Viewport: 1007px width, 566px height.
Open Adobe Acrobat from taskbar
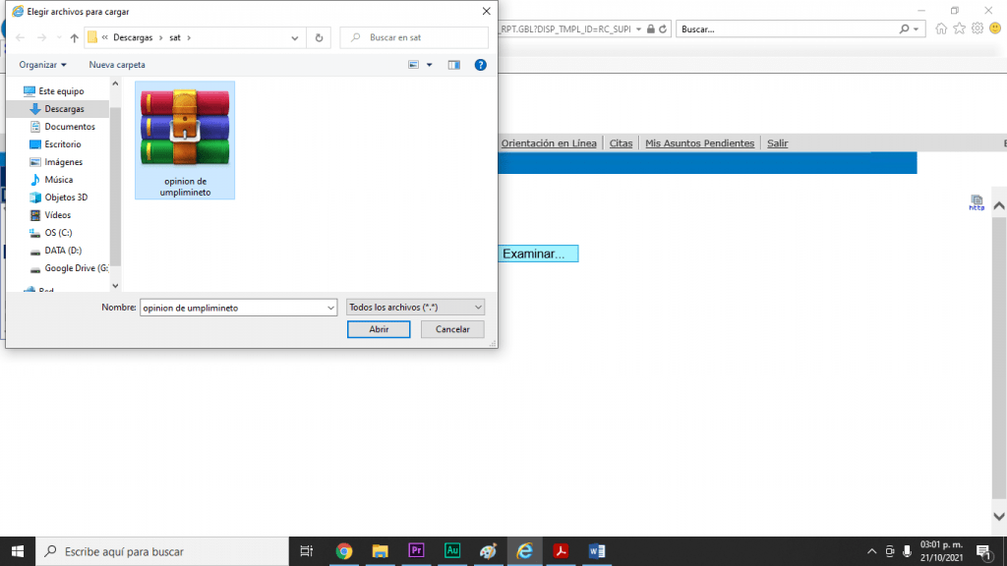click(561, 551)
